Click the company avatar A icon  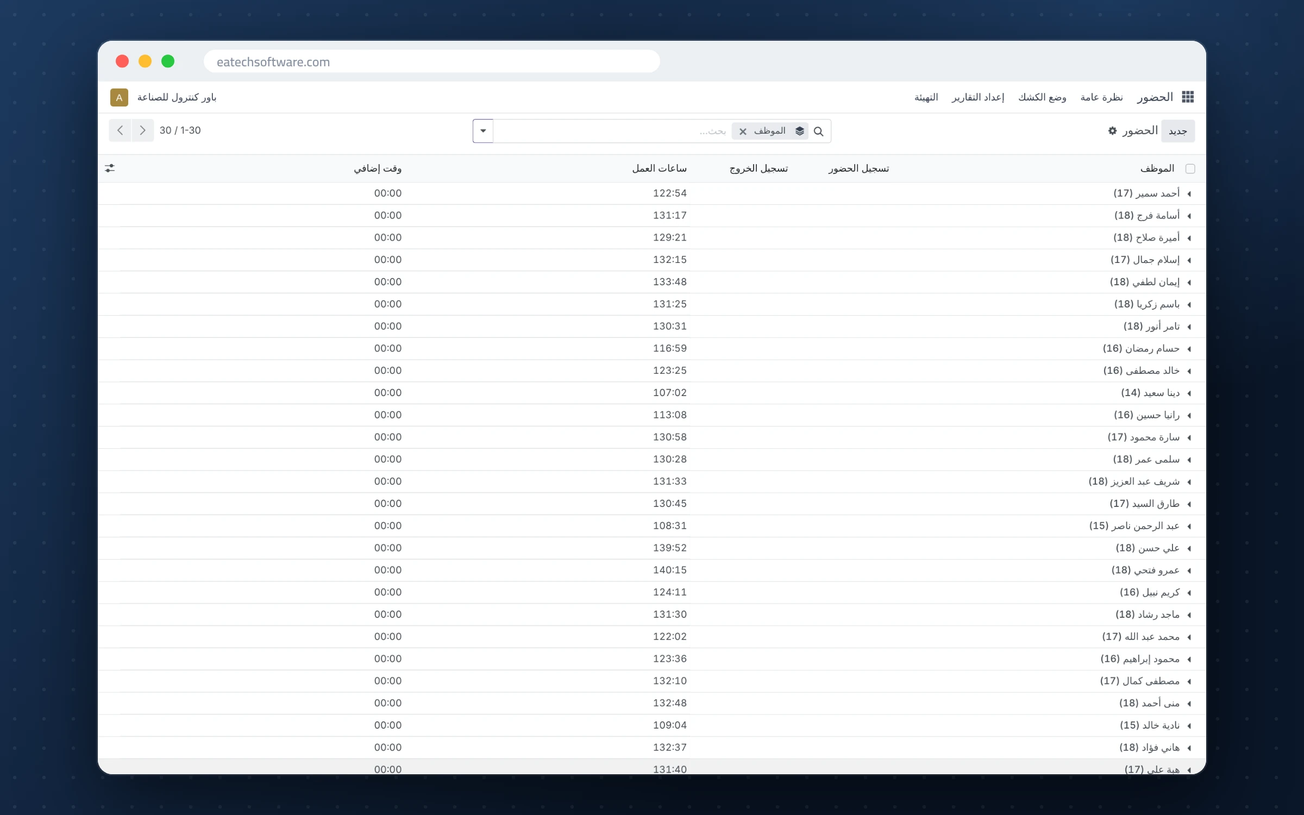(x=119, y=97)
